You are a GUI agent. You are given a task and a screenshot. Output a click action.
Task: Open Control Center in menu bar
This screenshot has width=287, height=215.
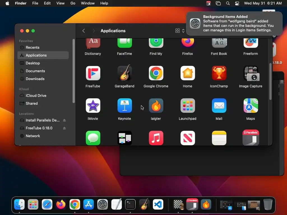point(237,3)
